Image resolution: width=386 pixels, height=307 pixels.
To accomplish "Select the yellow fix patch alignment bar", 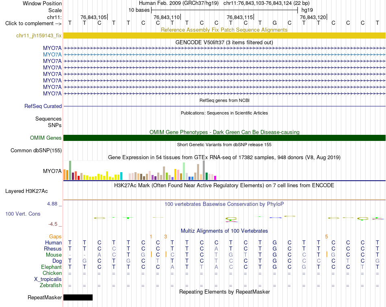I will (x=224, y=35).
